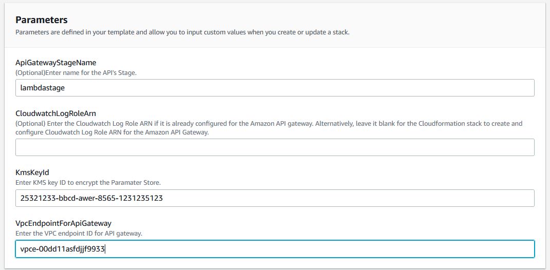This screenshot has width=550, height=270.
Task: Click the Parameters section description sentence
Action: point(182,32)
